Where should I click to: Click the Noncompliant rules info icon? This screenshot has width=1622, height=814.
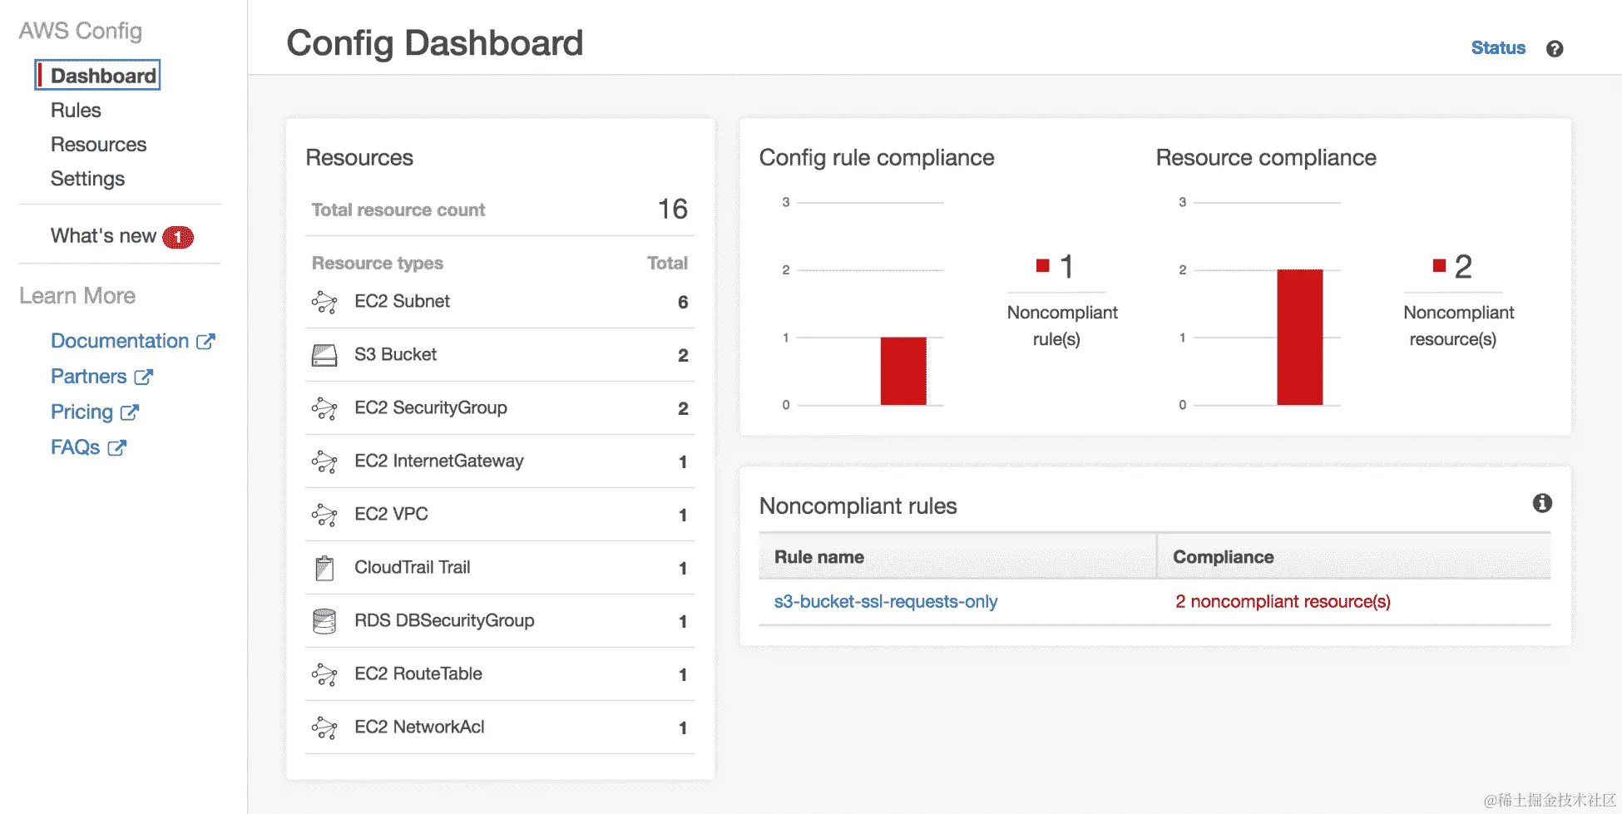pos(1541,503)
